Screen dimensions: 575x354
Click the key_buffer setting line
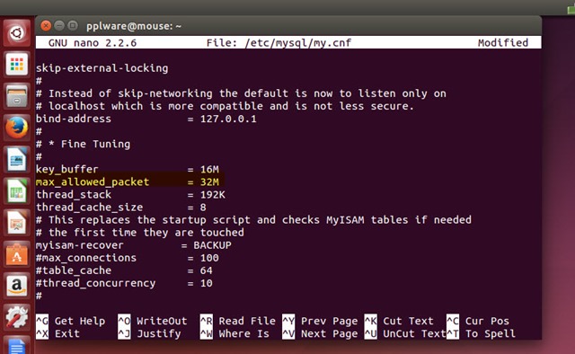(x=128, y=170)
